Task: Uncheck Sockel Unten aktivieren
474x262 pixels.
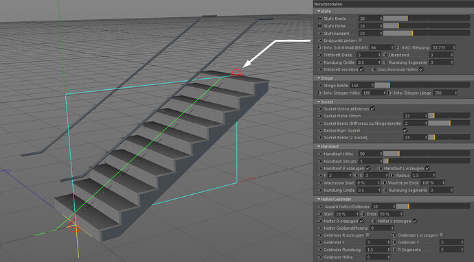Action: pyautogui.click(x=372, y=108)
